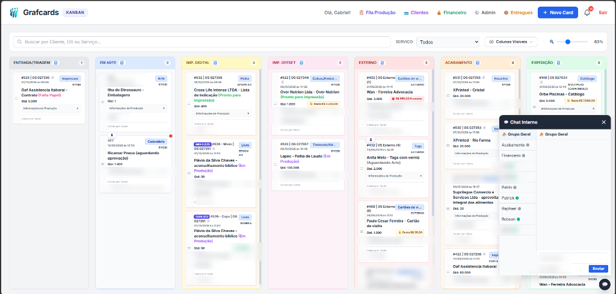Open the notifications bell
The height and width of the screenshot is (294, 616).
(x=587, y=13)
